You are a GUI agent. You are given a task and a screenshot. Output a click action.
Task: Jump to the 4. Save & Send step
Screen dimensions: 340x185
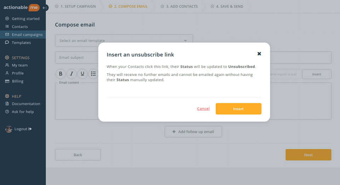(x=227, y=6)
